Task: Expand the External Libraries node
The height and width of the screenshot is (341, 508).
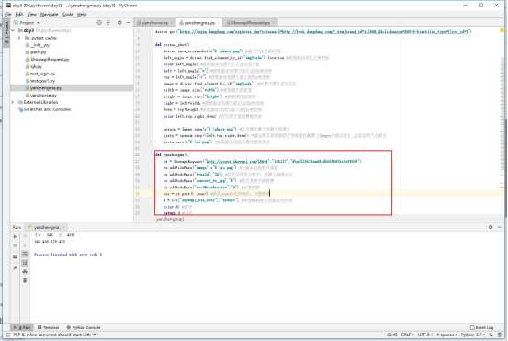Action: pyautogui.click(x=13, y=102)
